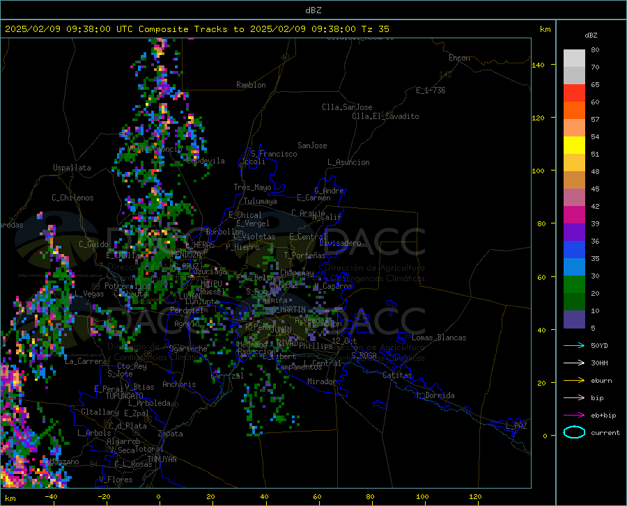Click the 'La_Carrera' place label
The height and width of the screenshot is (506, 627).
click(86, 361)
